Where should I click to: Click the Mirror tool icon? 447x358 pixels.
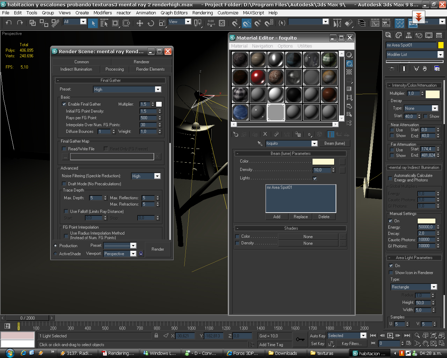[337, 23]
